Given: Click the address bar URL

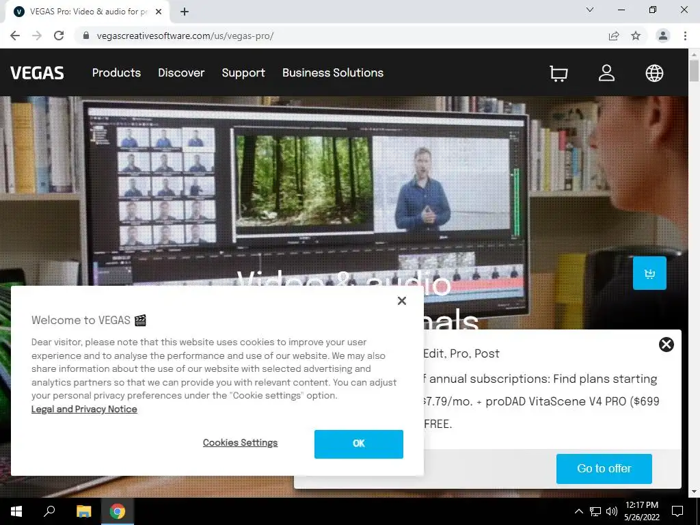Looking at the screenshot, I should point(185,36).
